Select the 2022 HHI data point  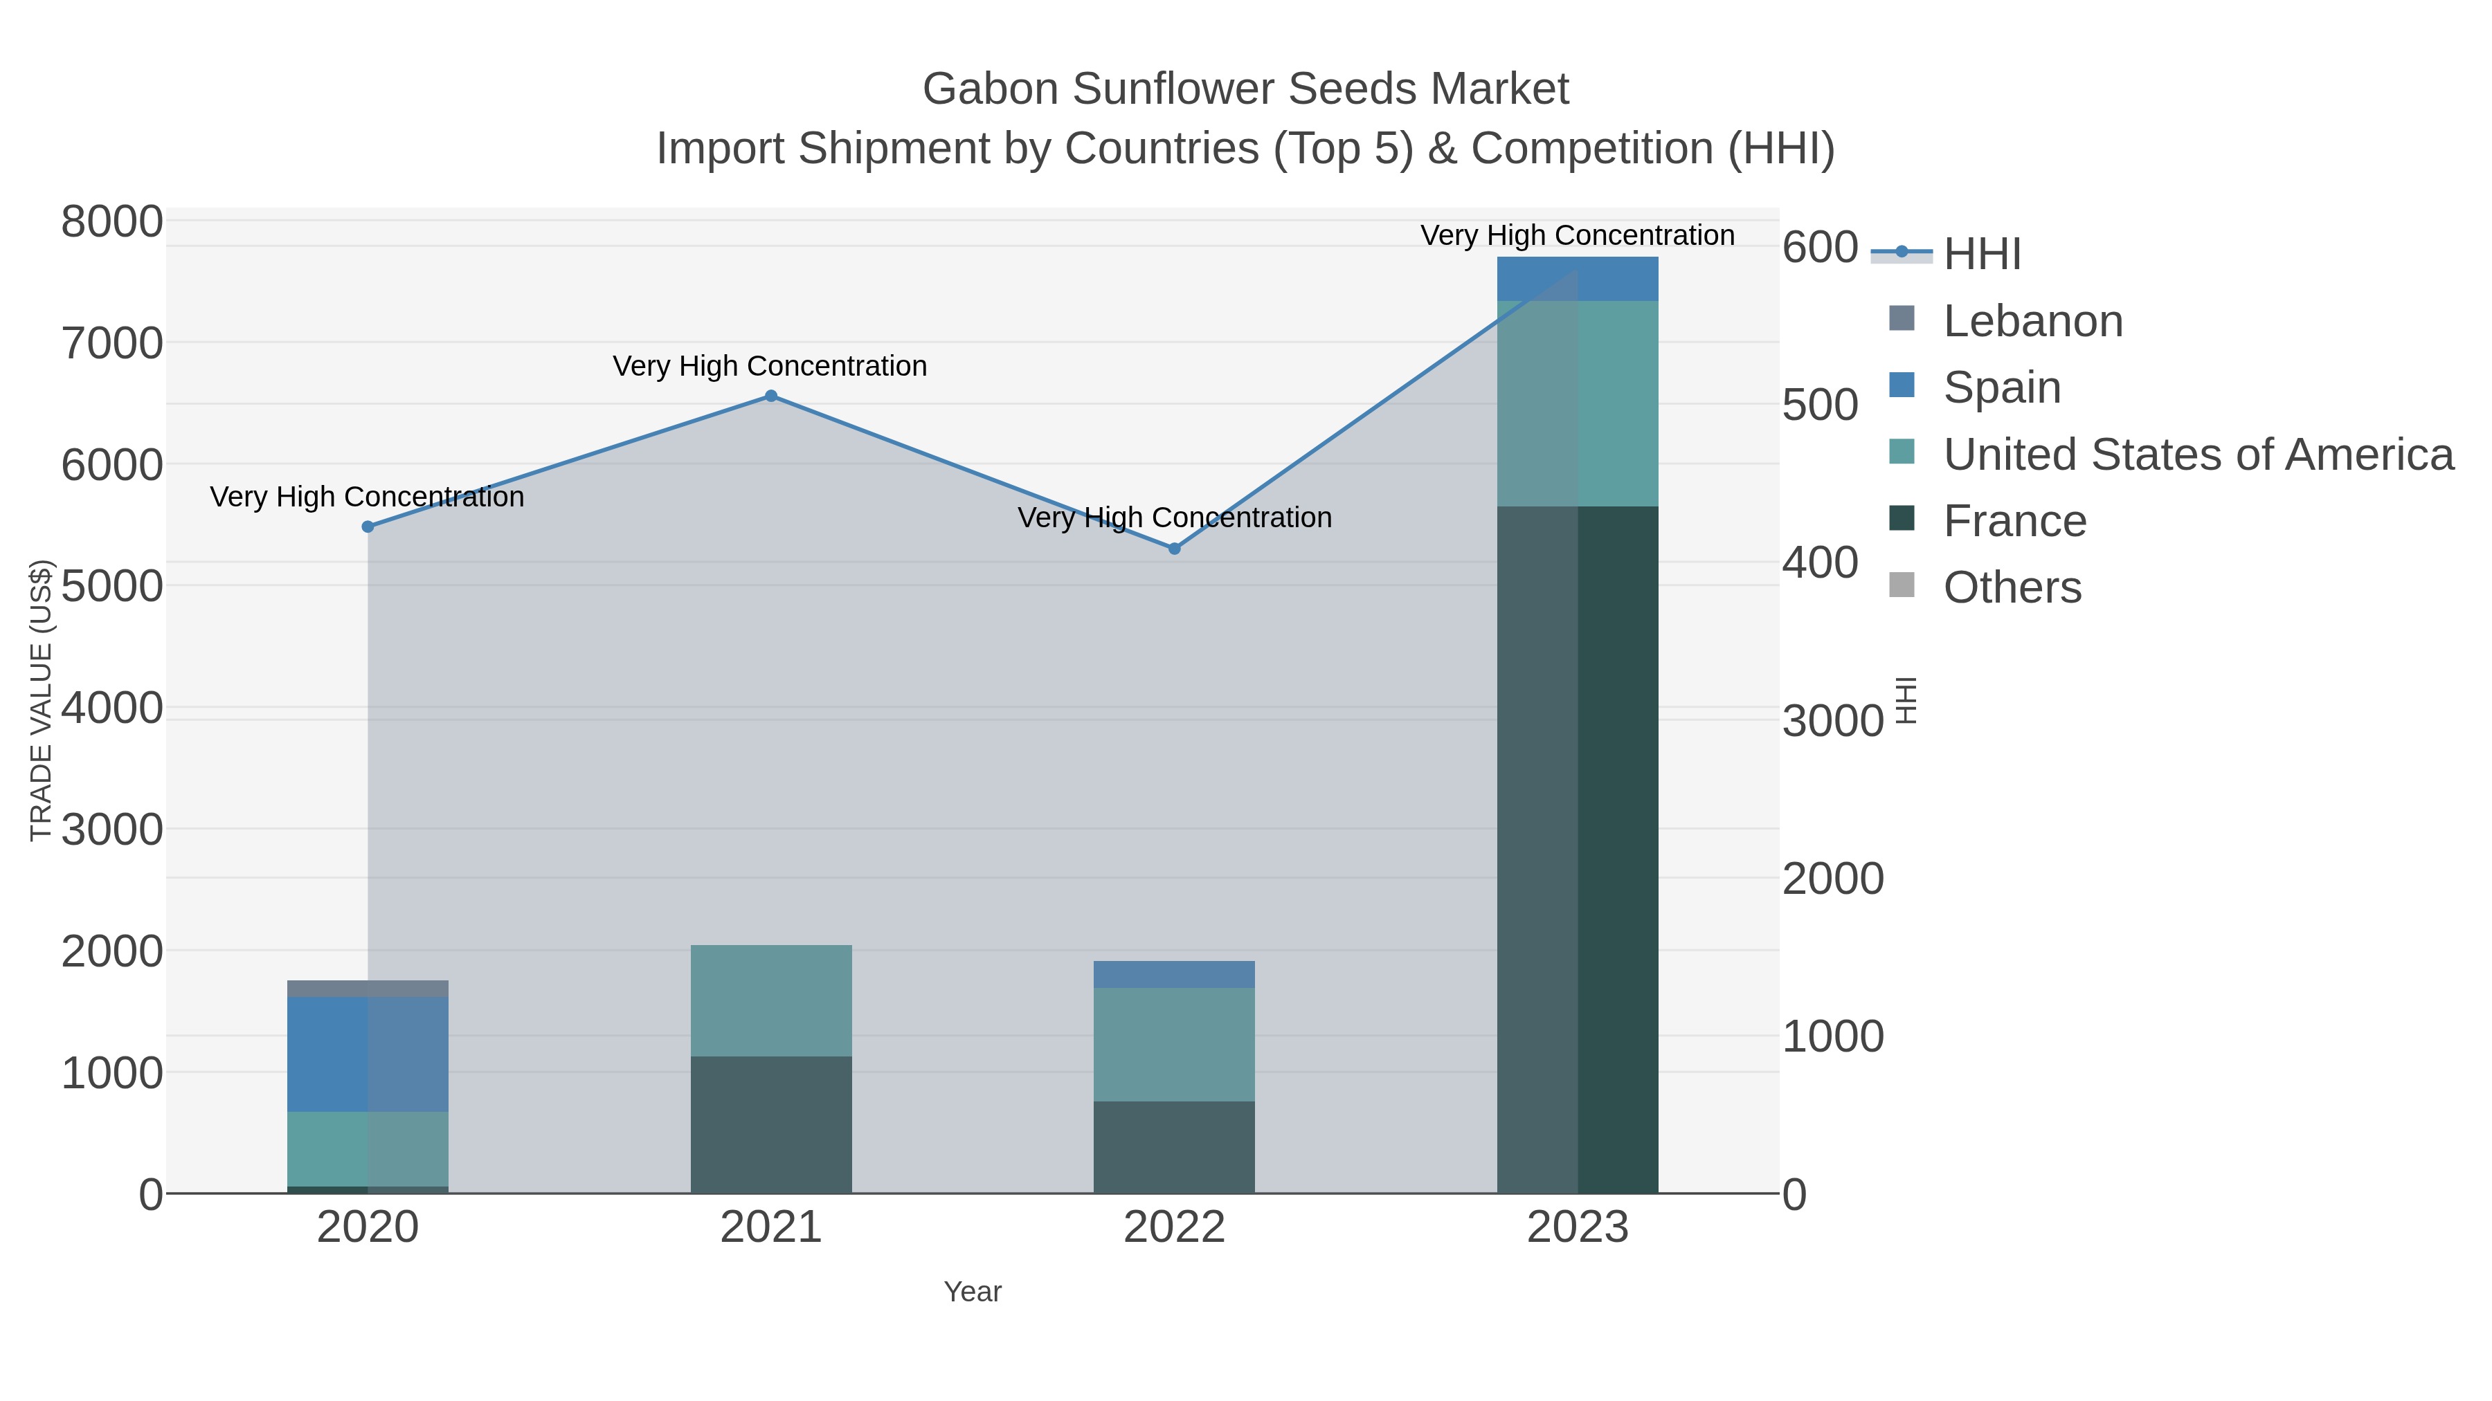(x=1175, y=549)
